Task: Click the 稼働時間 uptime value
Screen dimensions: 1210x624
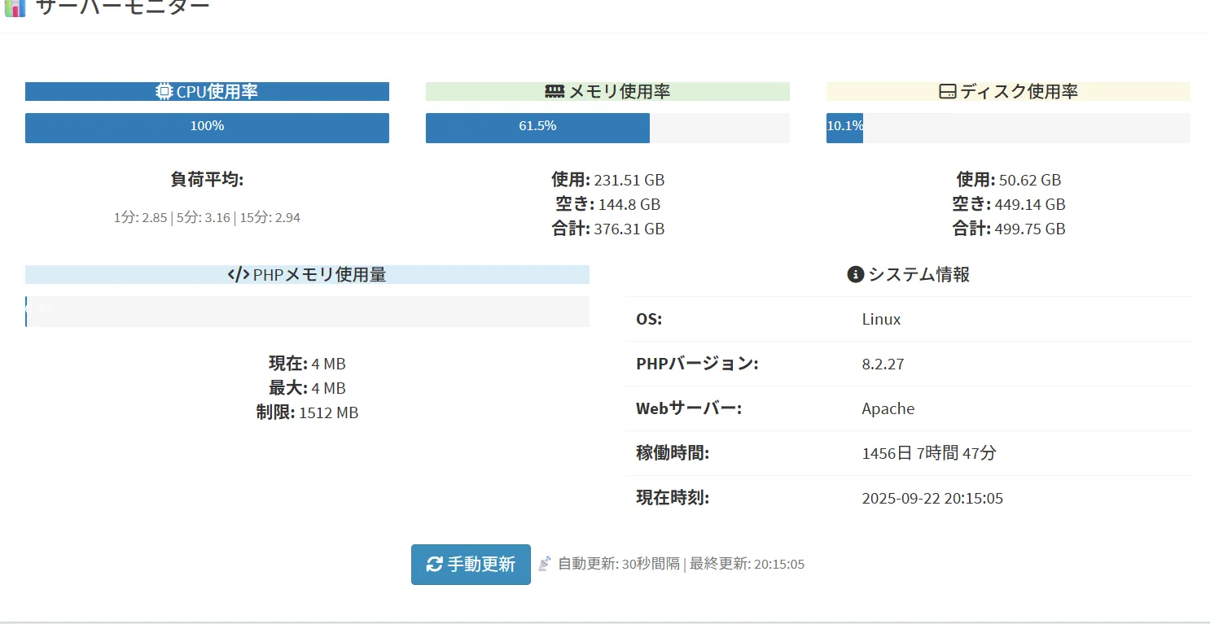Action: click(928, 453)
